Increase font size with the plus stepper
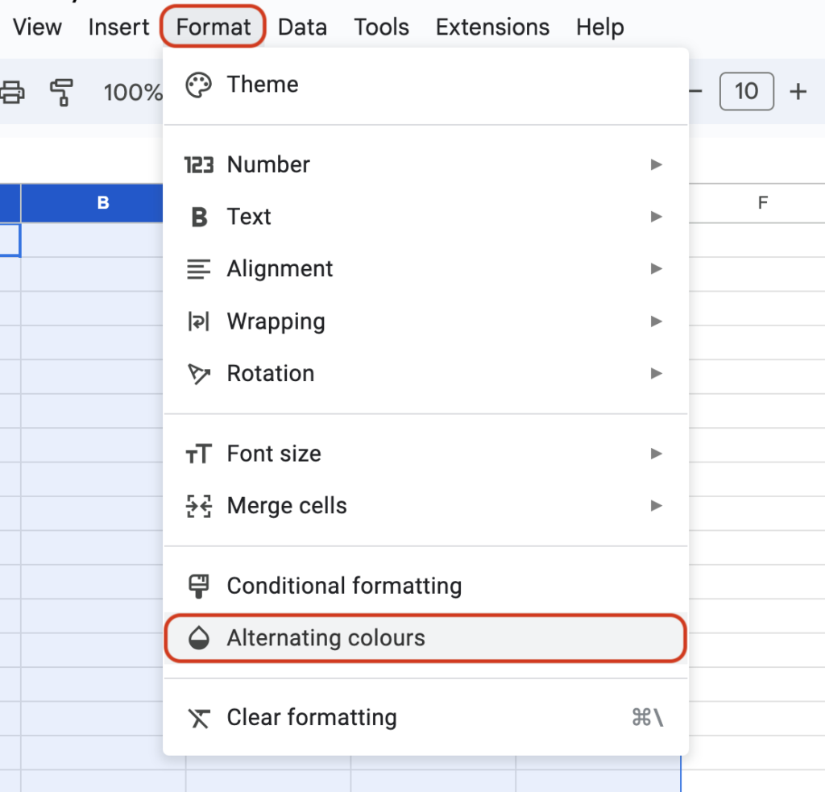This screenshot has height=792, width=825. [797, 91]
